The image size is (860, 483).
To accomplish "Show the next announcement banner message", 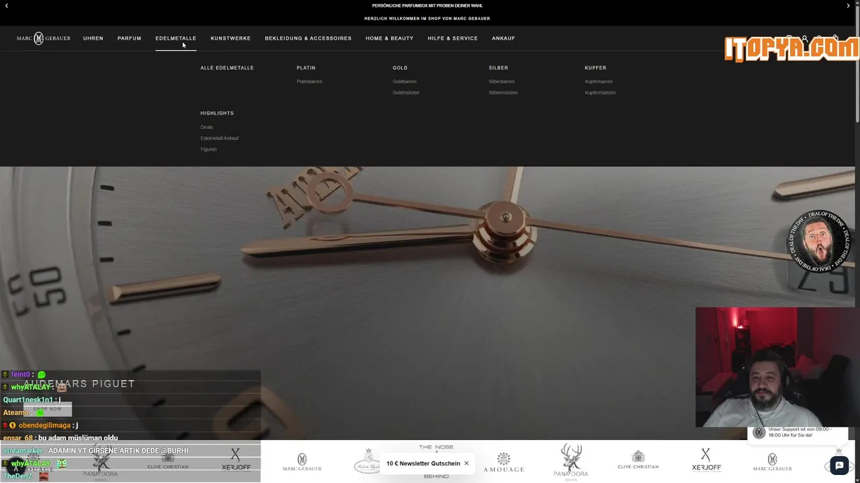I will point(848,5).
